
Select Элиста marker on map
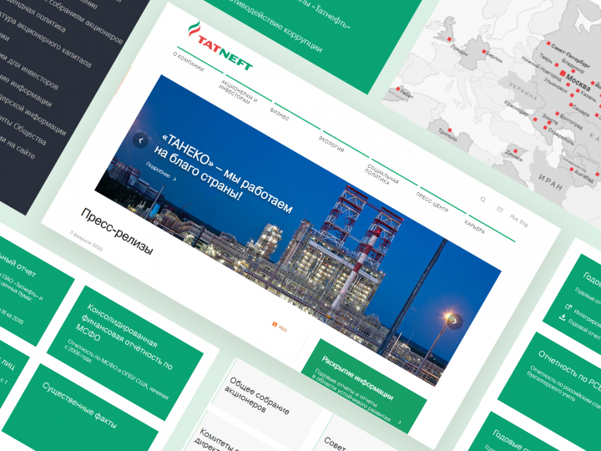click(549, 123)
